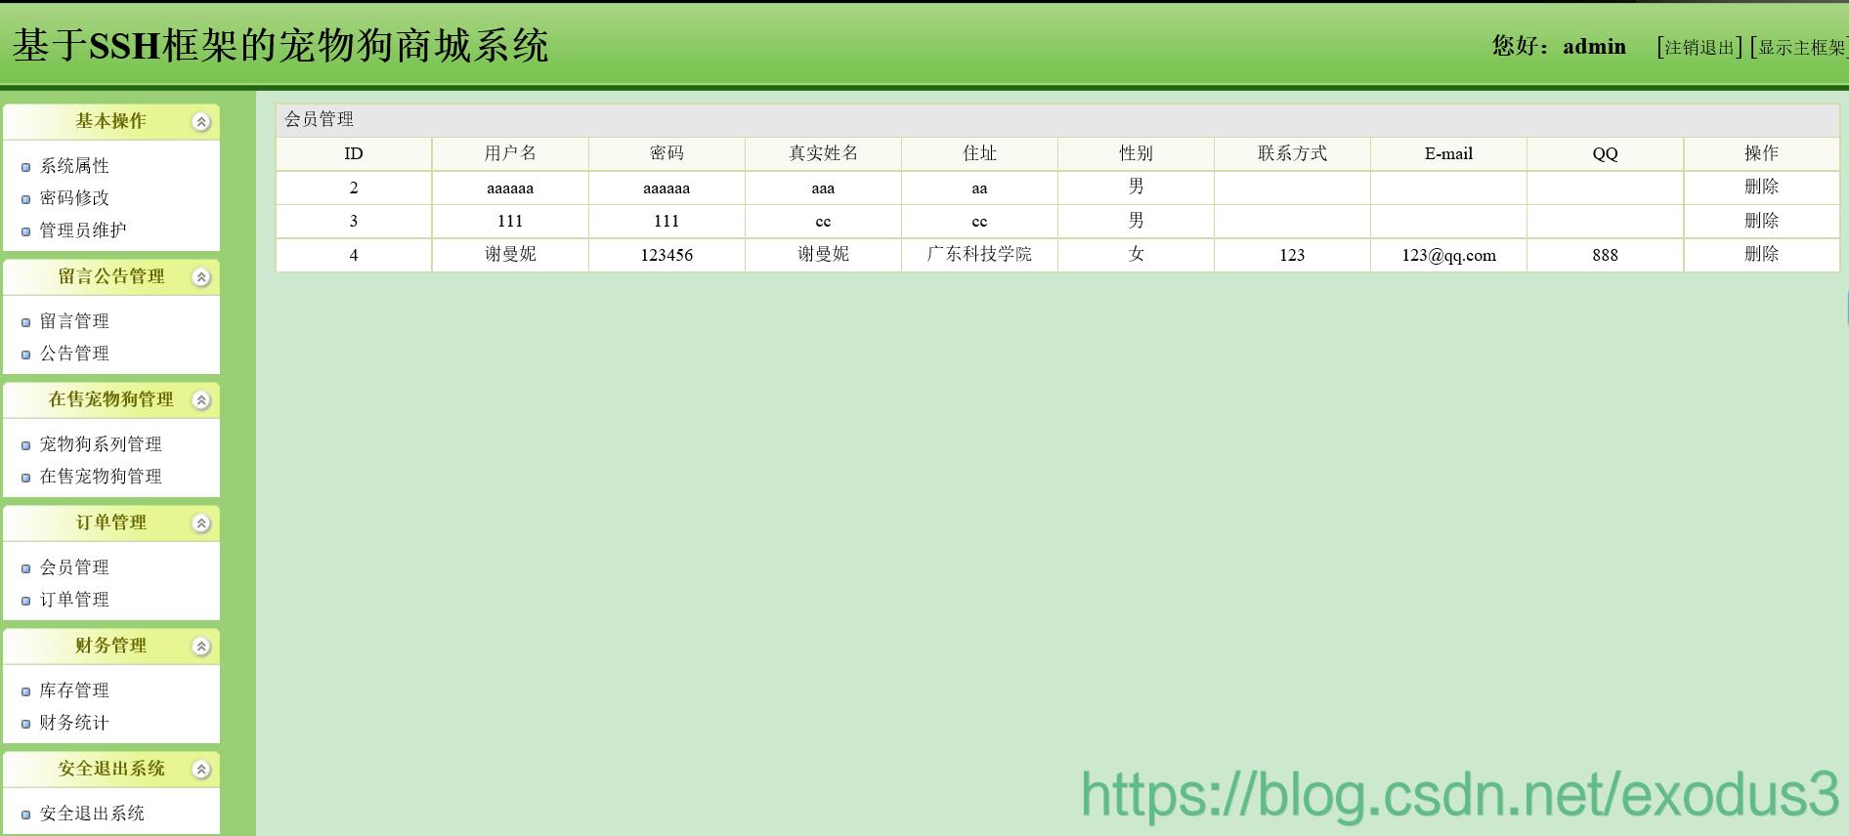Click the 性别 column header
This screenshot has height=836, width=1849.
(x=1136, y=153)
